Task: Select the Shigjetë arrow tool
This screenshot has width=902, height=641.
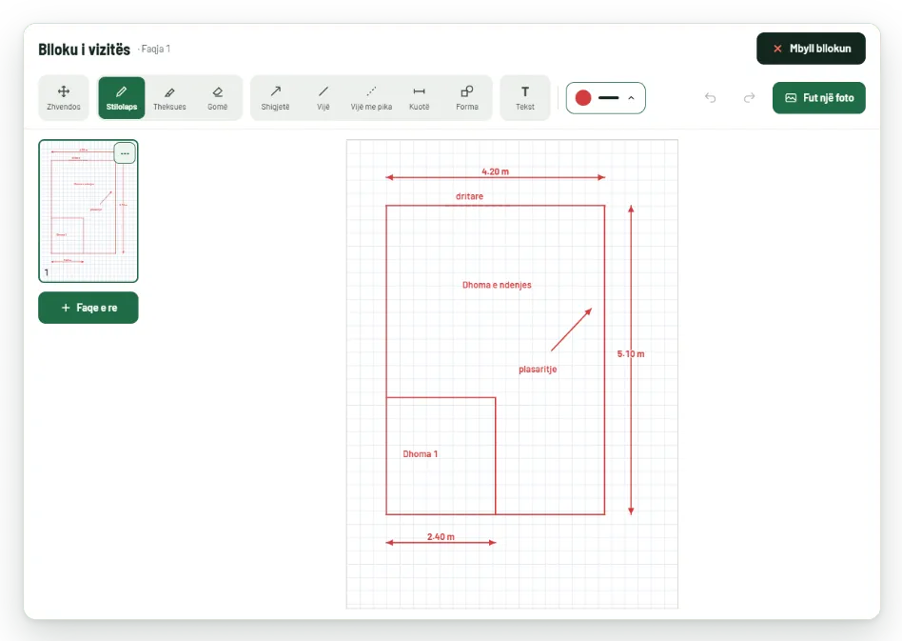Action: 276,98
